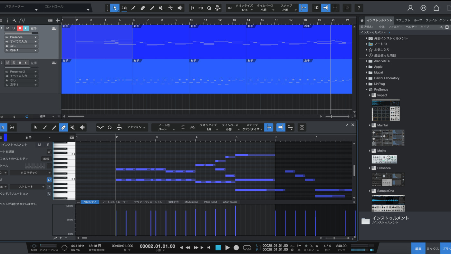Open the editor アクション dropdown
This screenshot has height=254, width=451.
click(136, 127)
